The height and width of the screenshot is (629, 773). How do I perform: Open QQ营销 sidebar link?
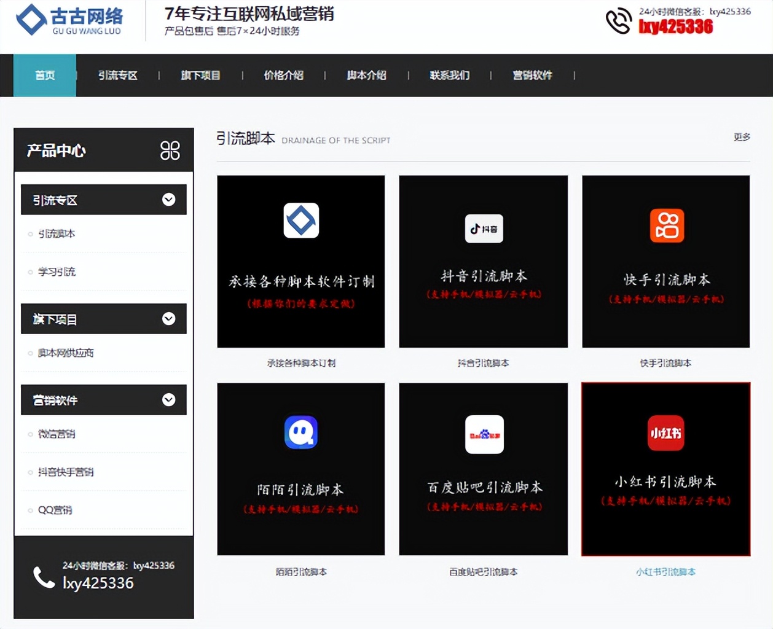(x=55, y=510)
